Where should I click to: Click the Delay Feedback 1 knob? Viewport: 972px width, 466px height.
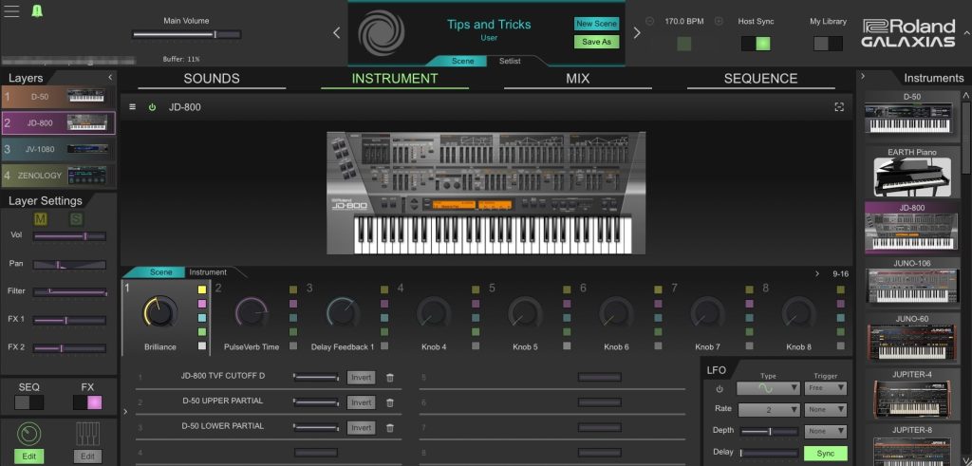click(x=343, y=312)
